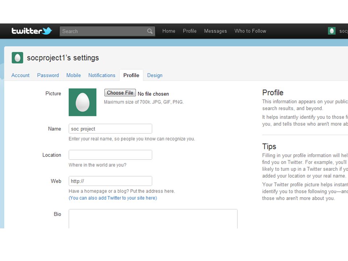This screenshot has width=348, height=261.
Task: Switch to the Account settings tab
Action: [x=20, y=75]
